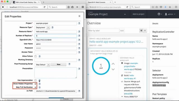Click Add to project in OpenShift header
This screenshot has width=179, height=101.
pos(138,14)
